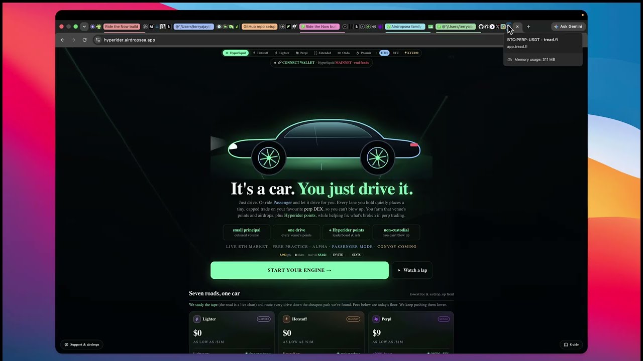The width and height of the screenshot is (643, 361).
Task: Click the MONAD badge on Perpl card
Action: [x=444, y=319]
